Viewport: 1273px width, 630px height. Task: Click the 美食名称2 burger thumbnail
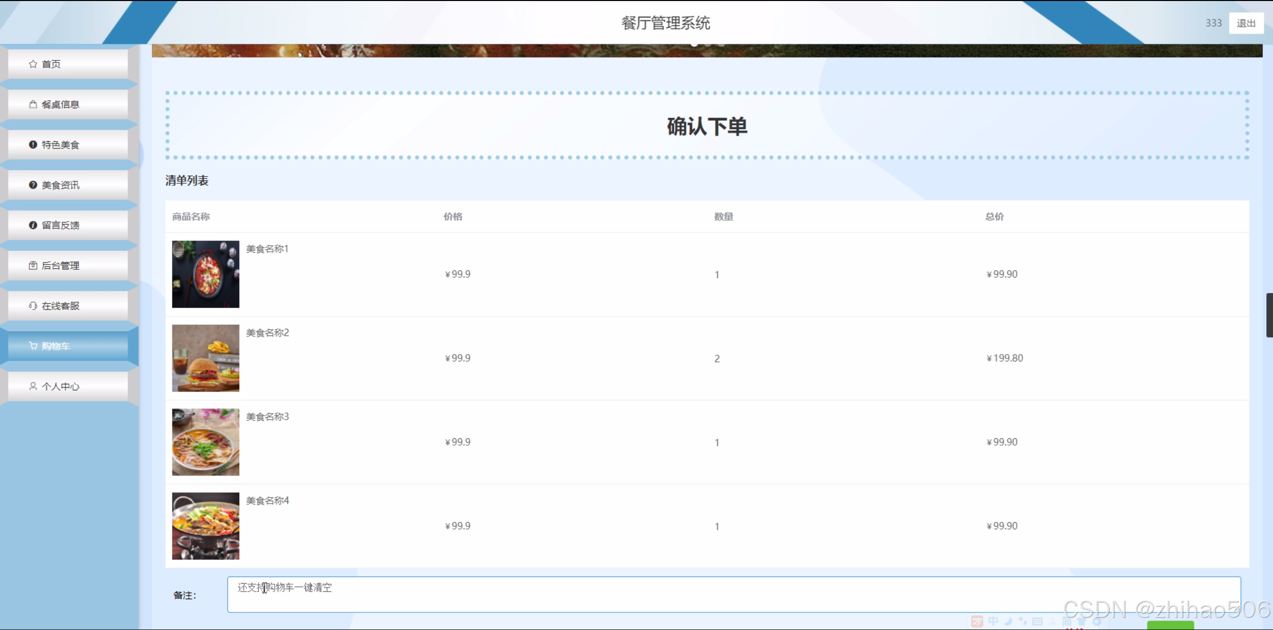206,358
